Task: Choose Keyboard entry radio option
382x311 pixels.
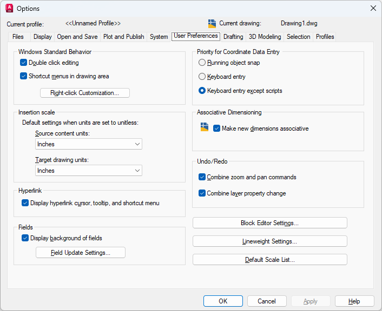Action: click(202, 77)
